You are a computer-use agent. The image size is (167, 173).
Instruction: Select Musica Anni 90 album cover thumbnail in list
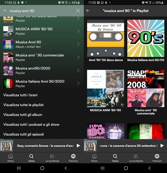[8, 44]
